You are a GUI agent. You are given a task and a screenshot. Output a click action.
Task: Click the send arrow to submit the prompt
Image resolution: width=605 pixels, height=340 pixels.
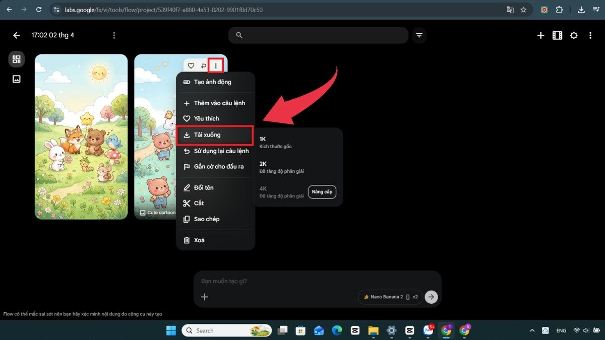(x=431, y=297)
